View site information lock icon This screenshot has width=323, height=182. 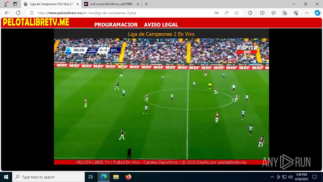[x=32, y=13]
